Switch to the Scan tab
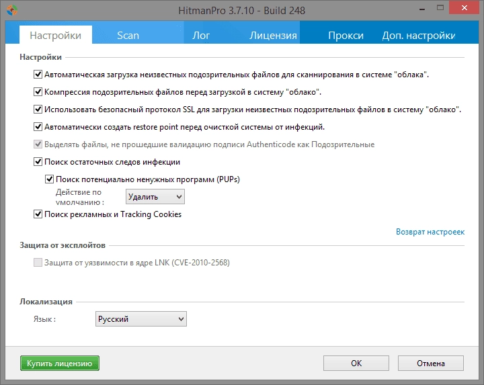The height and width of the screenshot is (385, 484). pyautogui.click(x=128, y=35)
